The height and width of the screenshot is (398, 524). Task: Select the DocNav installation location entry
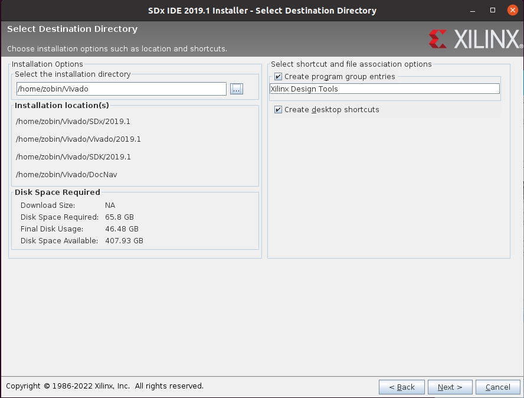point(67,175)
